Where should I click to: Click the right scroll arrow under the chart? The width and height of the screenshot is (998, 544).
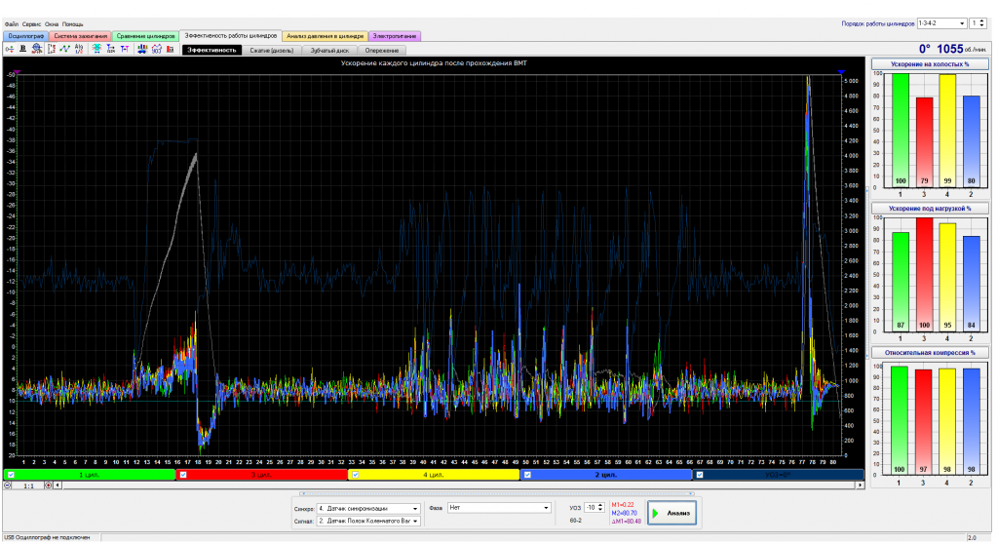[x=860, y=486]
